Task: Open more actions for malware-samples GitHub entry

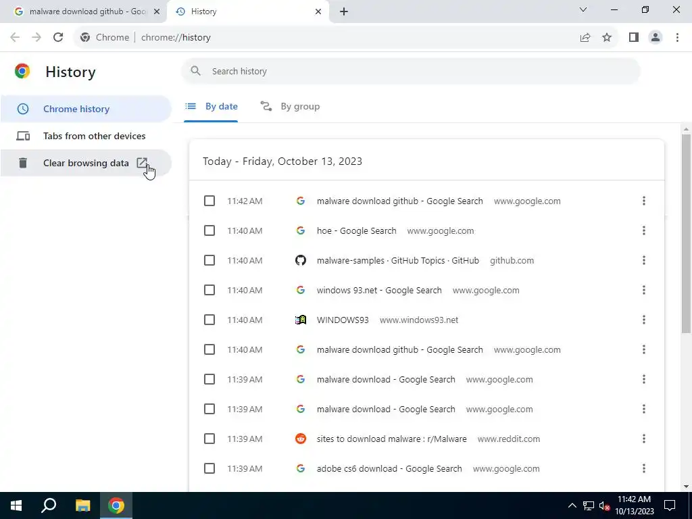Action: coord(643,260)
